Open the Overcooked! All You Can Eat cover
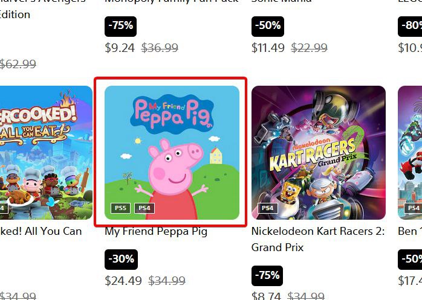This screenshot has height=300, width=422. [46, 152]
